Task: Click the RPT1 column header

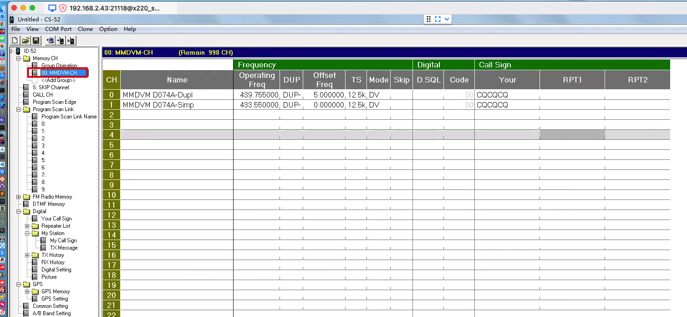Action: click(x=572, y=80)
